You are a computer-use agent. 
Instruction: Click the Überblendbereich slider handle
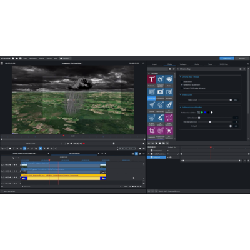pos(210,122)
